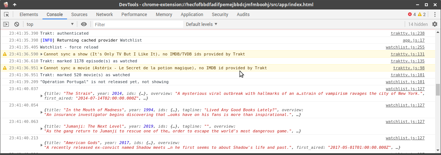441x155 pixels.
Task: Expand the 'Cannot sync a show' warning
Action: click(x=42, y=54)
